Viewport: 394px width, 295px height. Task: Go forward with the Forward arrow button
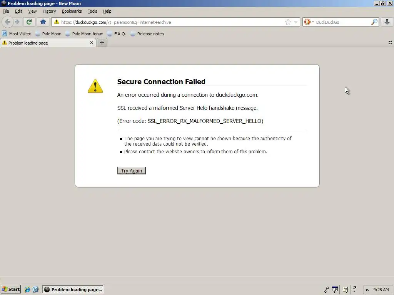[x=17, y=22]
